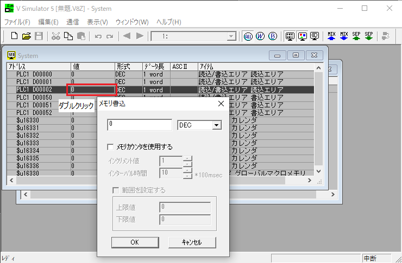
Task: Open the 表示(V) menu
Action: [x=97, y=22]
